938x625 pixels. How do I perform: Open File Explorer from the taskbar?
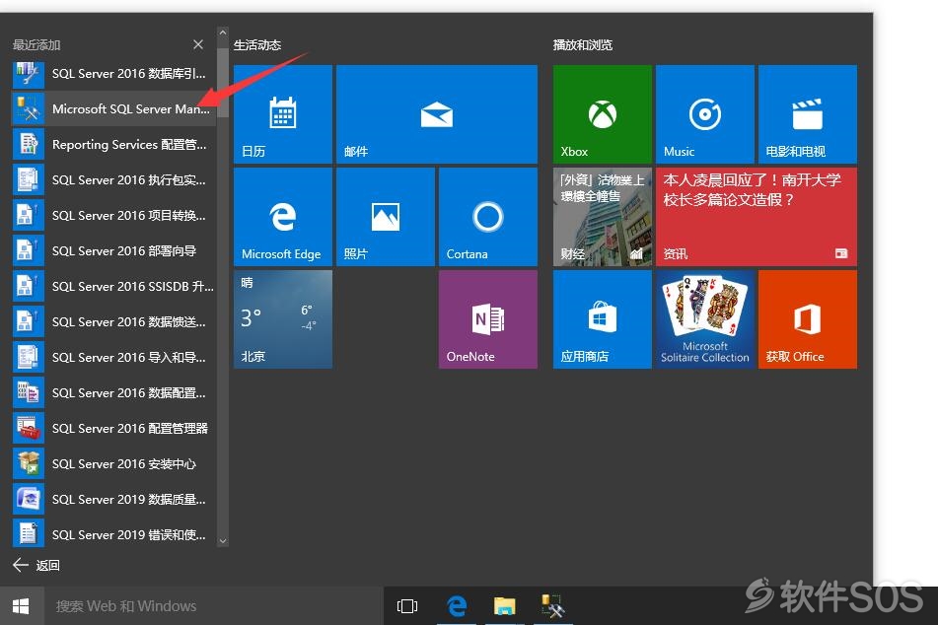click(x=504, y=606)
